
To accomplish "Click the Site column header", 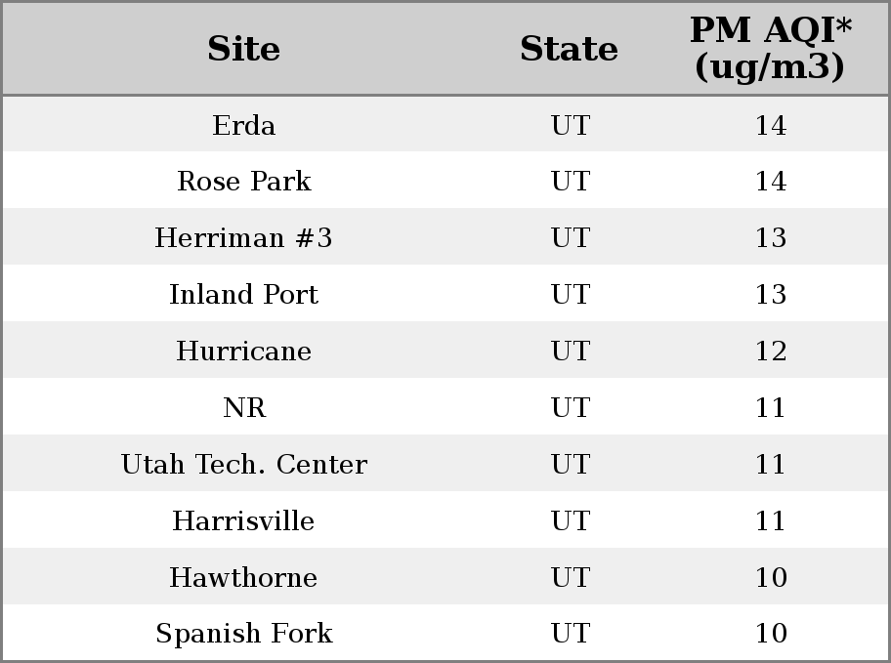I will coord(244,49).
